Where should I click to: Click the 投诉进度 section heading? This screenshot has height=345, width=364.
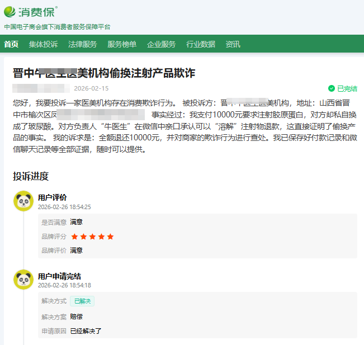[x=31, y=176]
